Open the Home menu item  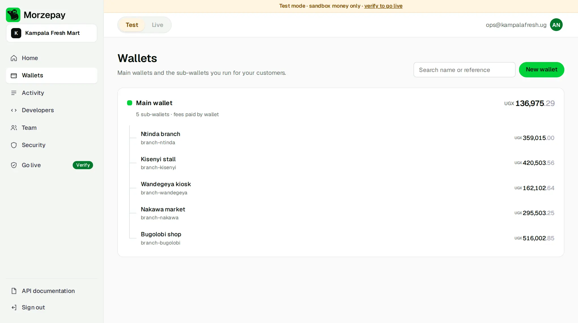click(52, 58)
